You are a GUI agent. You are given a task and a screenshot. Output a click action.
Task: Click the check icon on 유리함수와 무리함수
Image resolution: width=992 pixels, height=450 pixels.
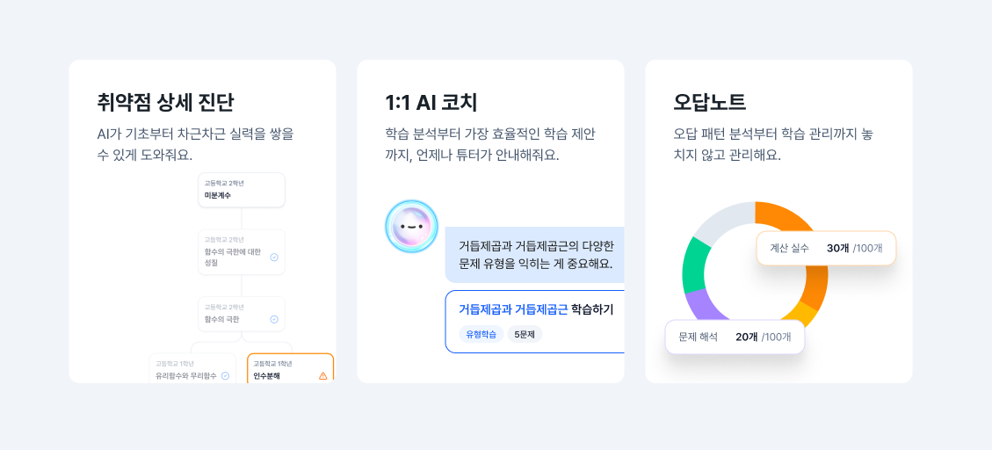tap(225, 376)
